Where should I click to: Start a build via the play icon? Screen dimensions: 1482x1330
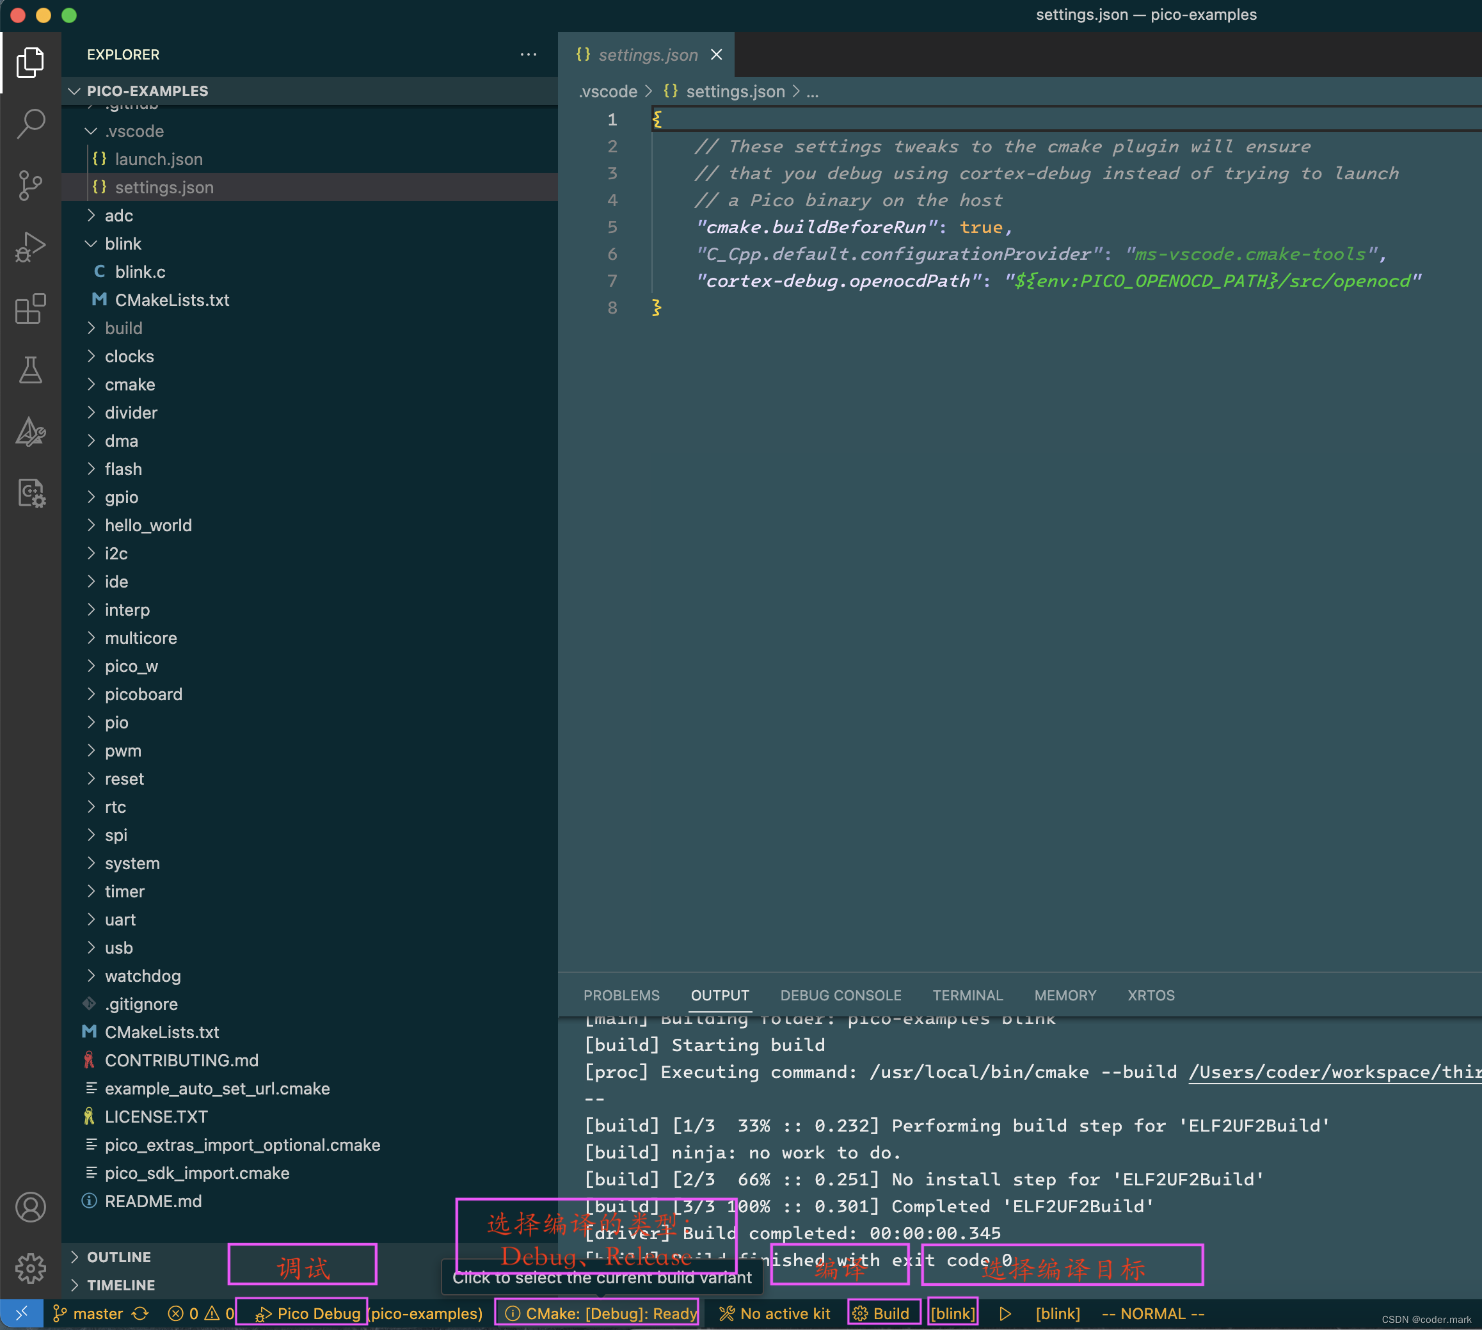pyautogui.click(x=1006, y=1313)
